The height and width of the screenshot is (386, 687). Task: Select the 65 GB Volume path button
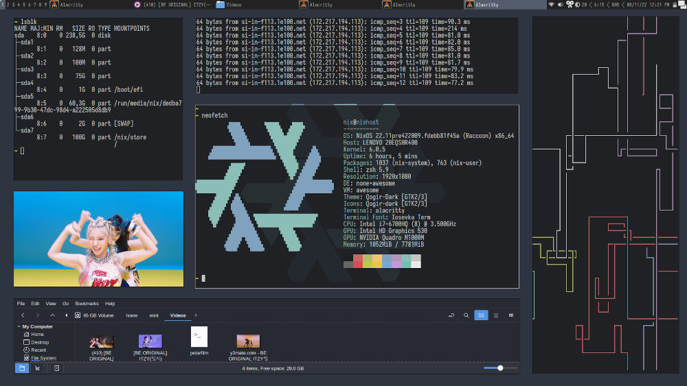coord(94,315)
